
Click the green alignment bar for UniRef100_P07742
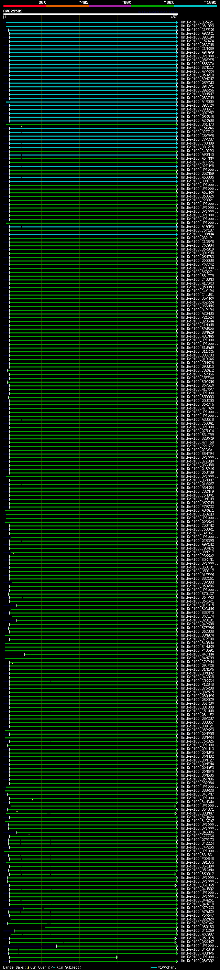tap(93, 264)
